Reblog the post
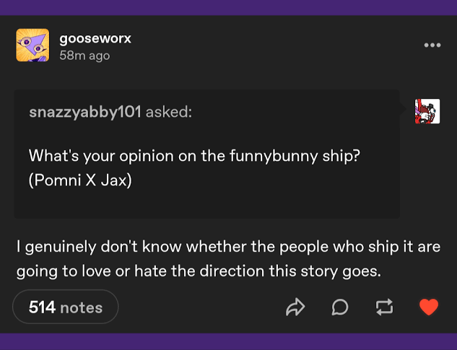Screen dimensions: 457x350 (x=383, y=307)
